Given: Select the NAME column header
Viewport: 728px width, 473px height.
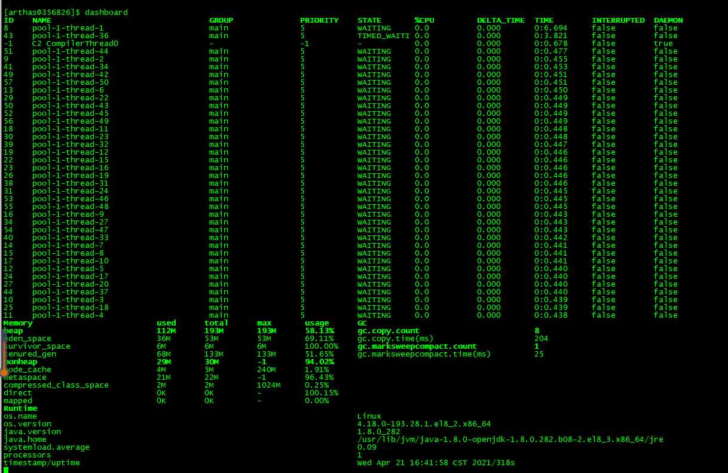Looking at the screenshot, I should (x=42, y=20).
